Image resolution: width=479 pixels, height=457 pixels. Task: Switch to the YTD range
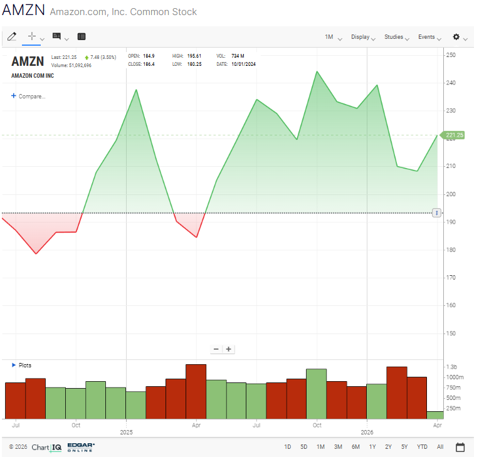tap(422, 447)
